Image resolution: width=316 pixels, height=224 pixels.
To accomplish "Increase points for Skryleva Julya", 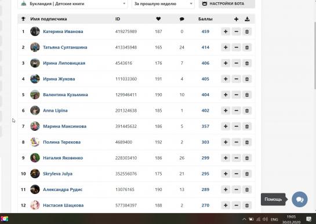I will tap(226, 174).
